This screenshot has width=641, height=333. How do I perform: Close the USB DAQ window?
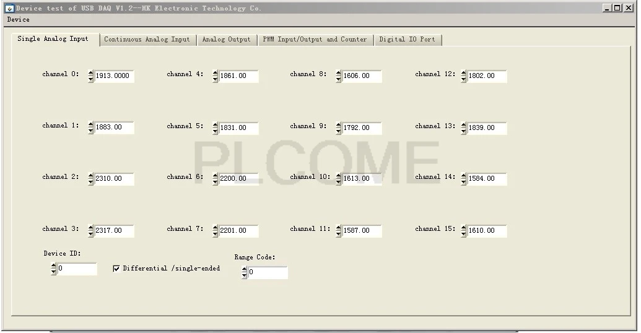[629, 8]
